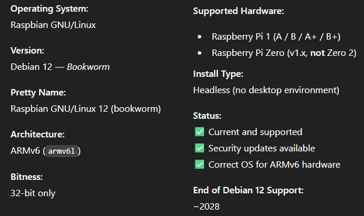Click the green checkmark beside Security updates available

pos(199,148)
